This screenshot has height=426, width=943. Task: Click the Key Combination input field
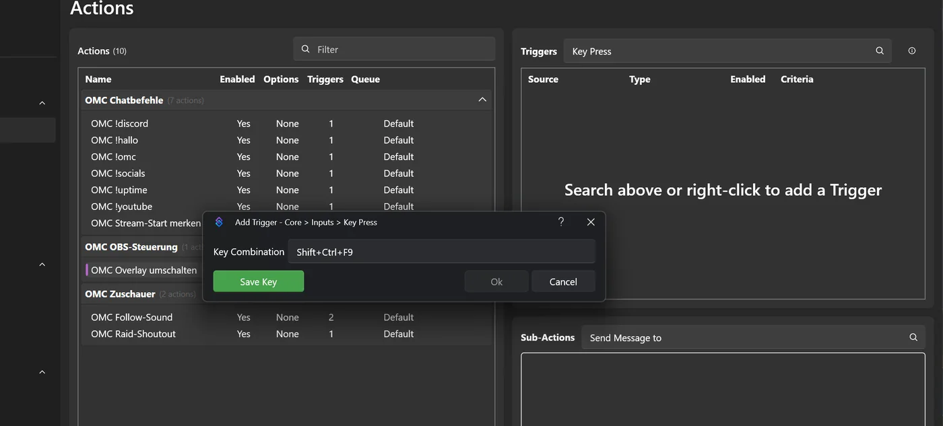[441, 252]
